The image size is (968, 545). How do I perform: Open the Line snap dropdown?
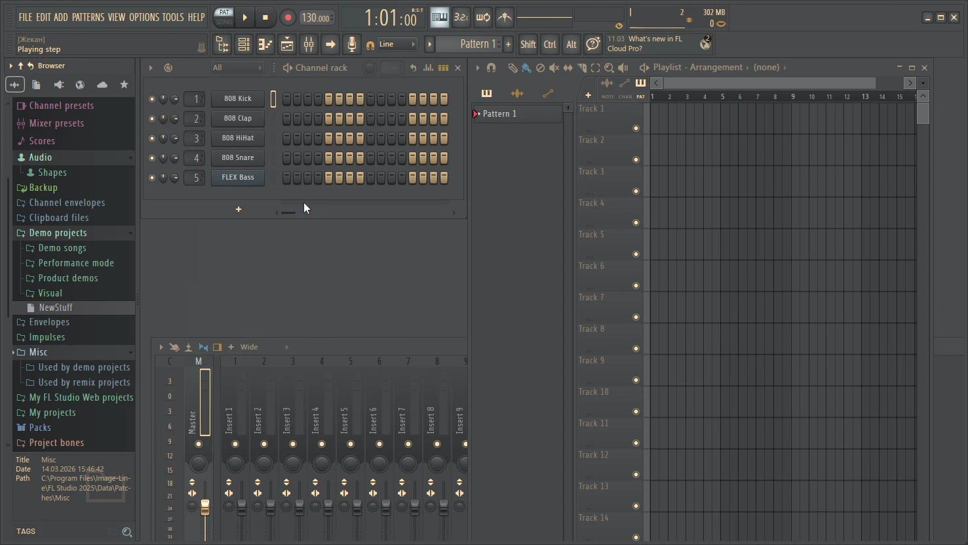coord(397,45)
